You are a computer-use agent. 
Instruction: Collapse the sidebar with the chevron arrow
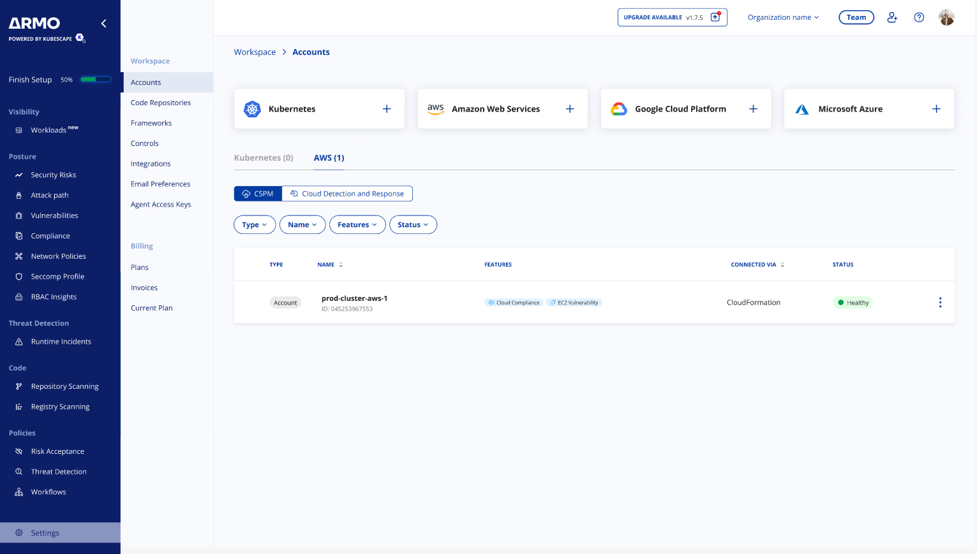coord(103,24)
